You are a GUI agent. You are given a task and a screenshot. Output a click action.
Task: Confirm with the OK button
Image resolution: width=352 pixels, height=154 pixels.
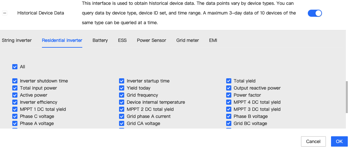(x=339, y=141)
